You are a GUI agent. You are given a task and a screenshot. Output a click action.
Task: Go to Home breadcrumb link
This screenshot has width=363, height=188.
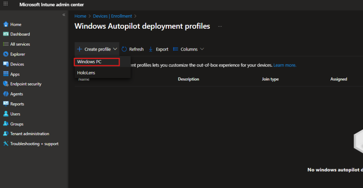pyautogui.click(x=80, y=16)
